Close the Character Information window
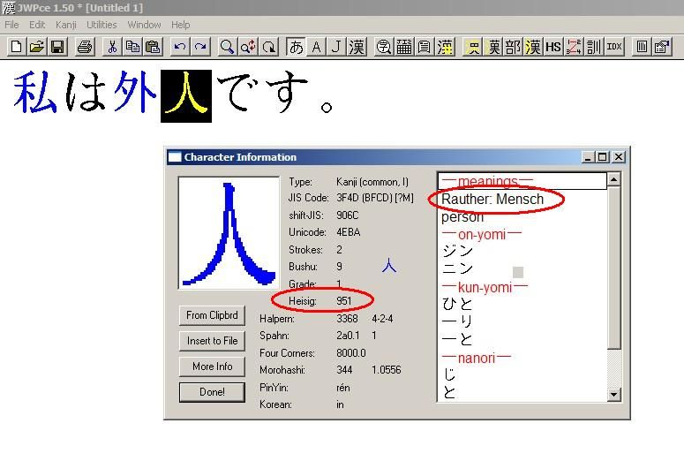Viewport: 684px width, 476px height. (x=618, y=157)
